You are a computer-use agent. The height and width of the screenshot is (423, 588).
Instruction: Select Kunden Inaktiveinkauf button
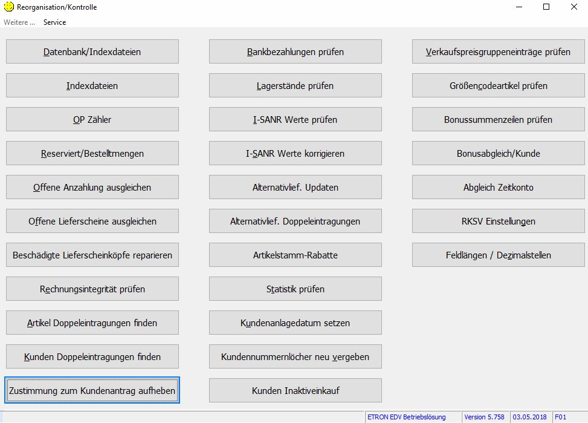(296, 391)
